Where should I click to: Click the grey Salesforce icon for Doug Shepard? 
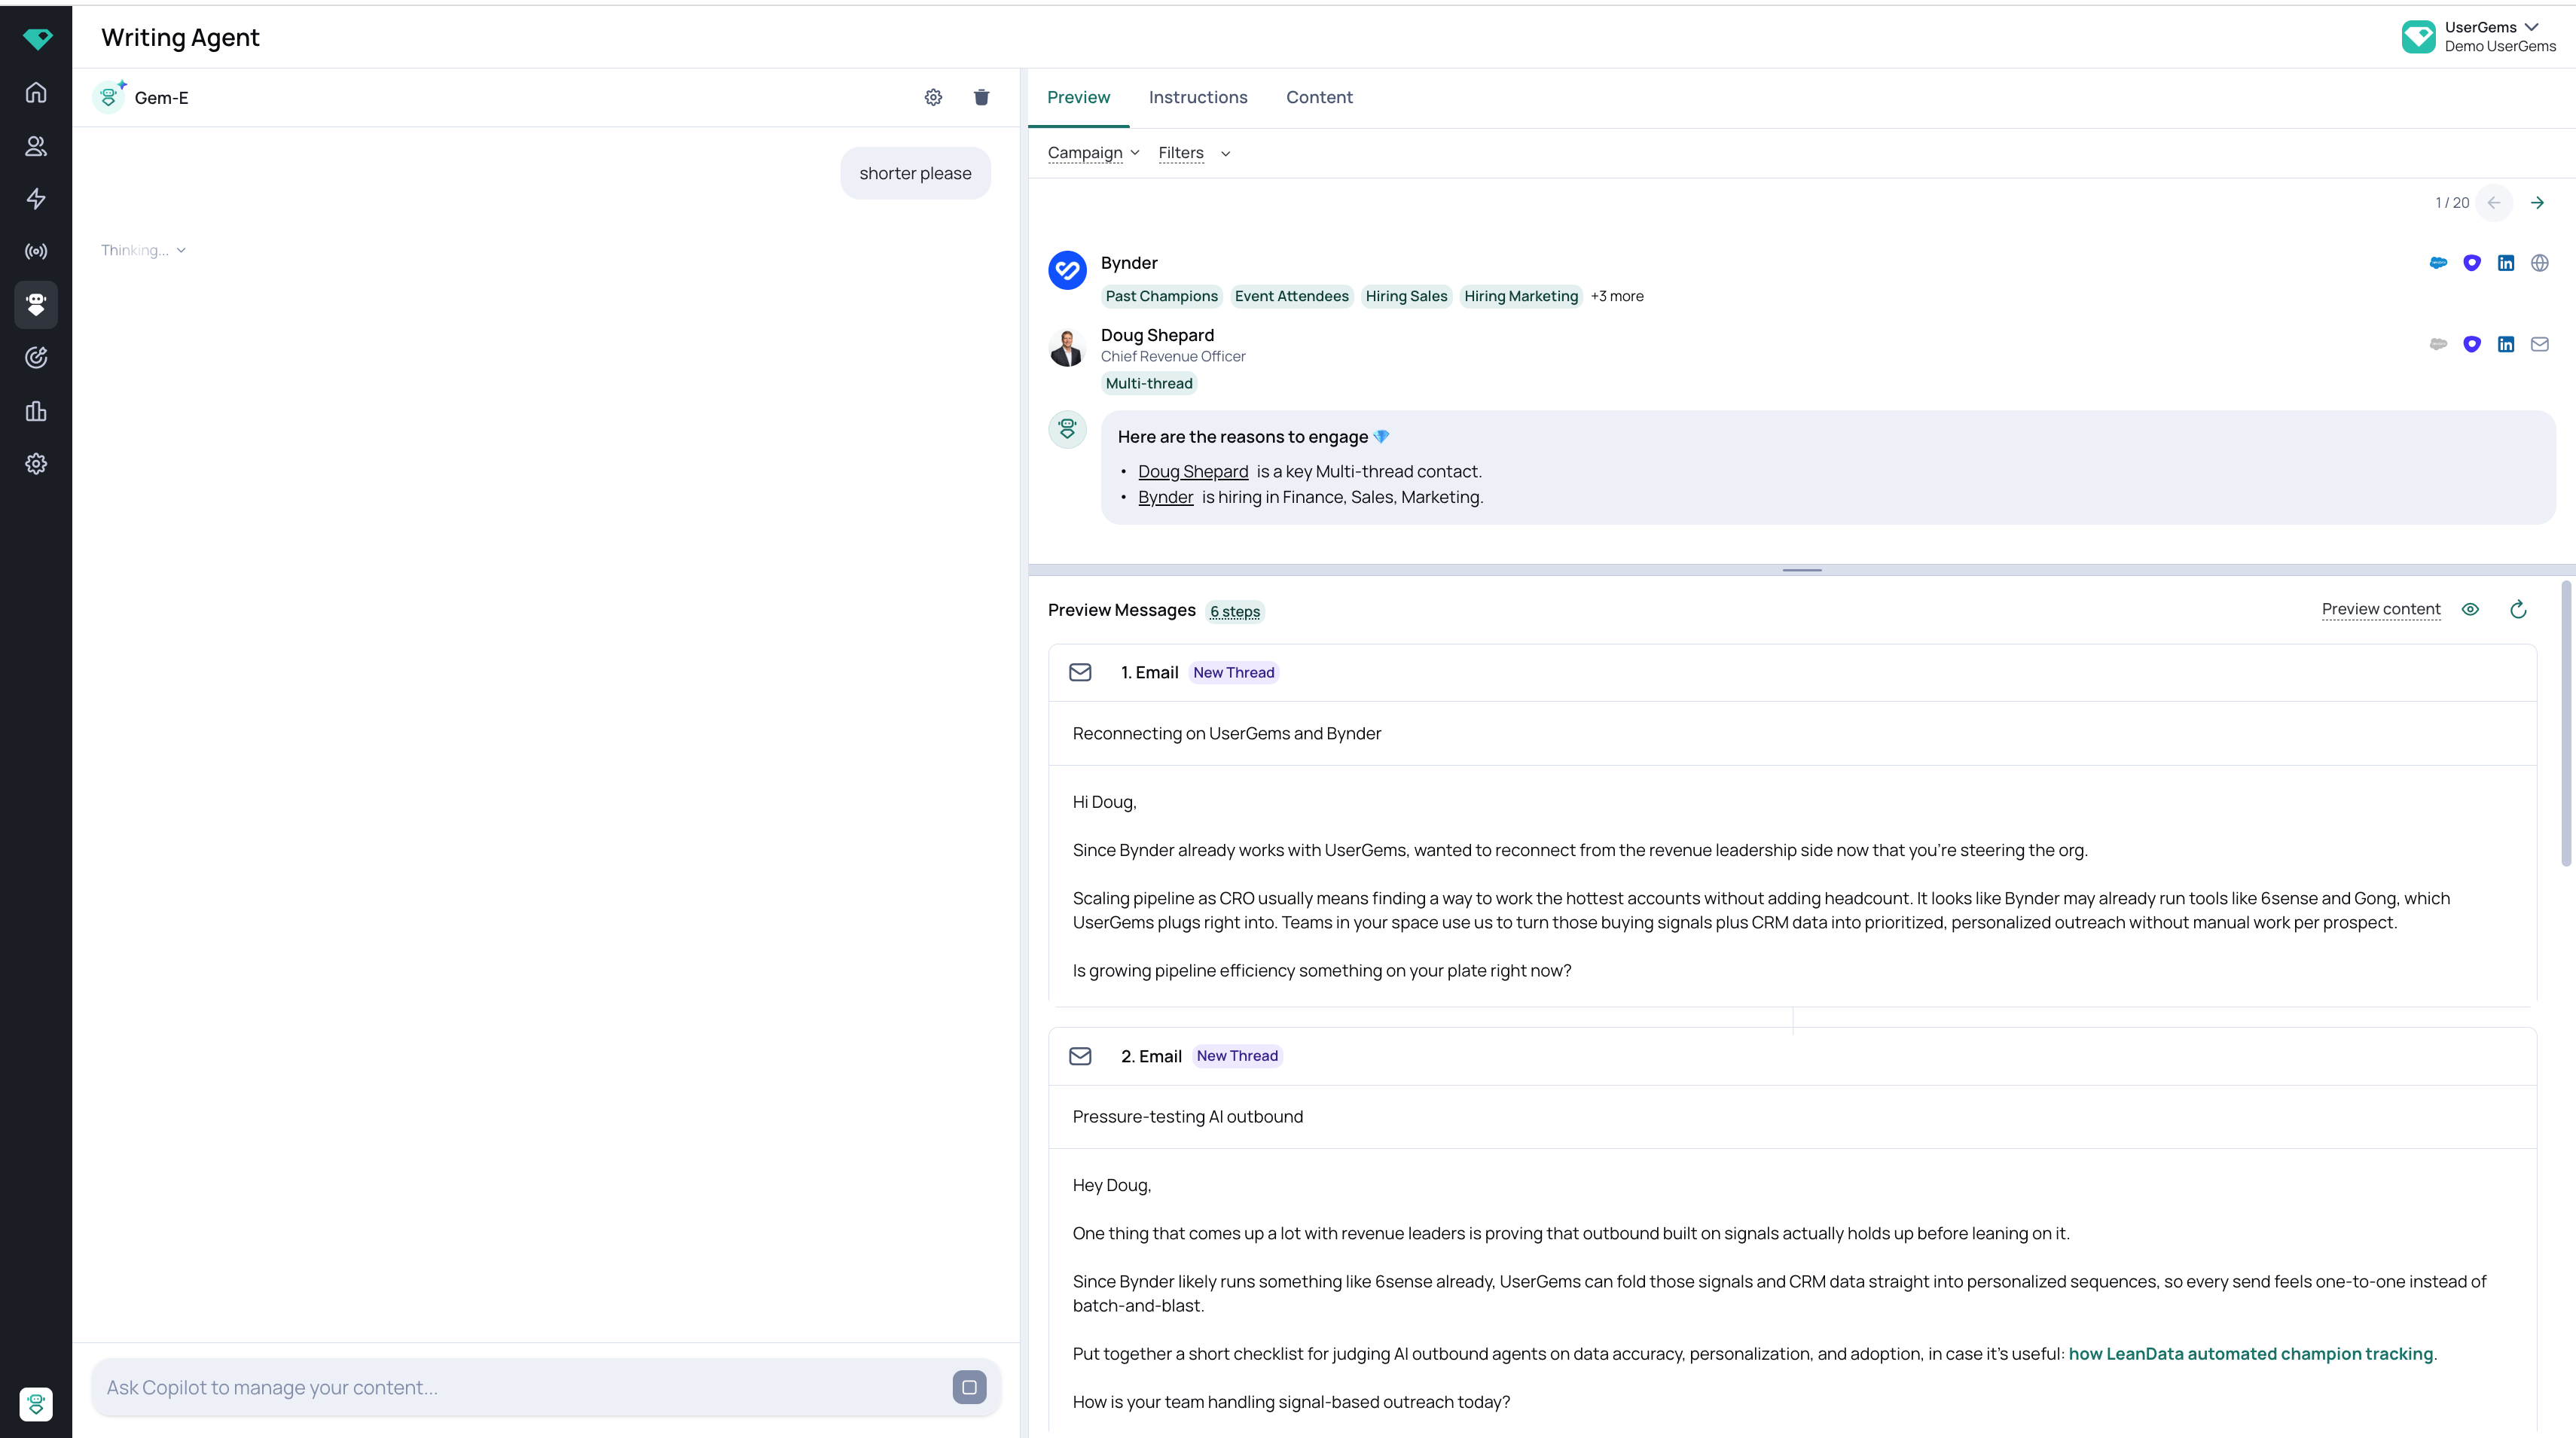(x=2438, y=344)
